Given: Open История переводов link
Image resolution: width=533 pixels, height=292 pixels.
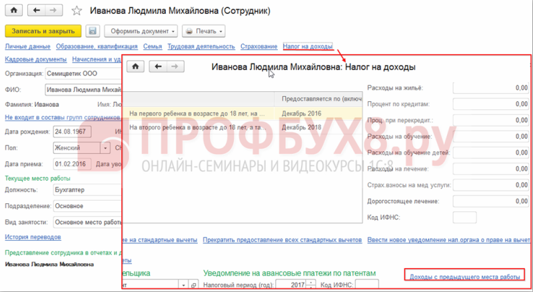Looking at the screenshot, I should pyautogui.click(x=33, y=237).
